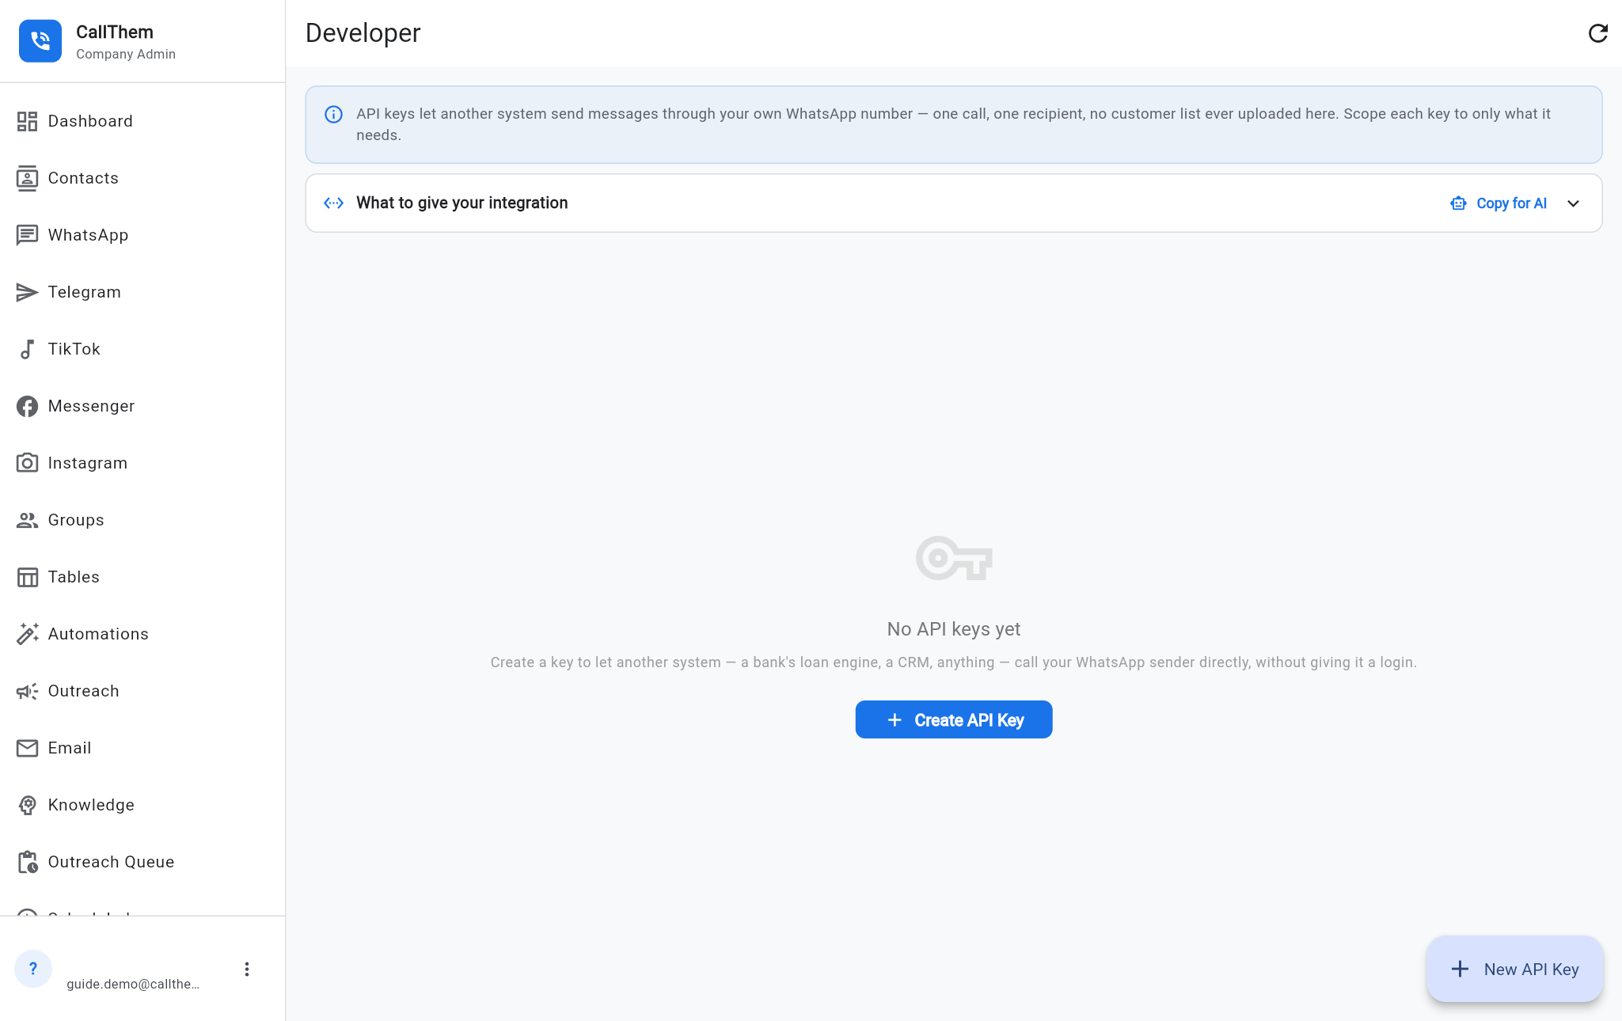Click the CallThem phone logo icon

(40, 41)
